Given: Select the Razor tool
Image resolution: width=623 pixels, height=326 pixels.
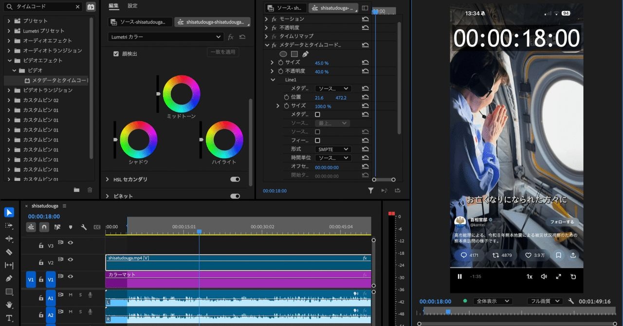Looking at the screenshot, I should pos(9,252).
